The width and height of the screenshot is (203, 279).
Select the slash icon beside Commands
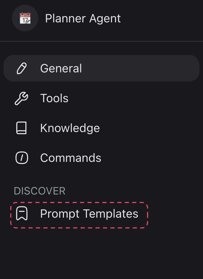pos(22,158)
